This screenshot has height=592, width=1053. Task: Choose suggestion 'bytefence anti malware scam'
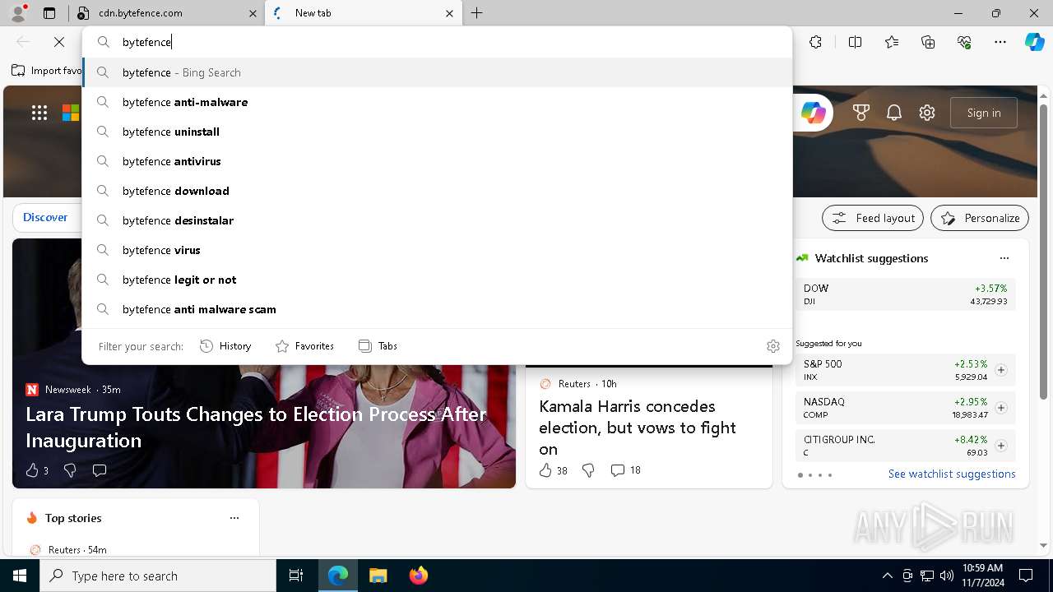[x=437, y=309]
